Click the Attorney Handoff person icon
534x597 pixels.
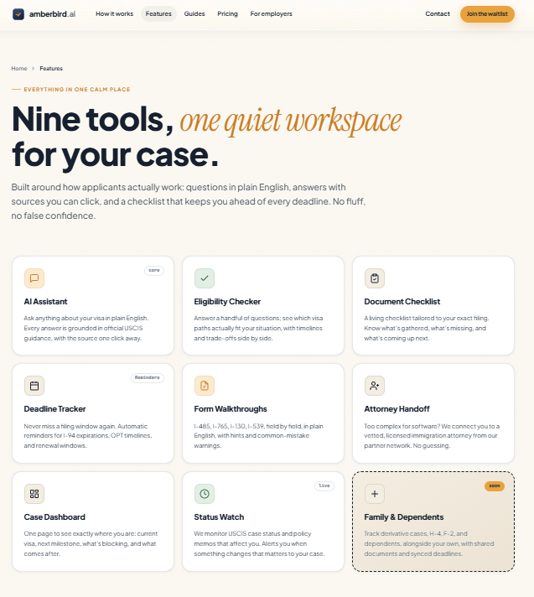375,386
